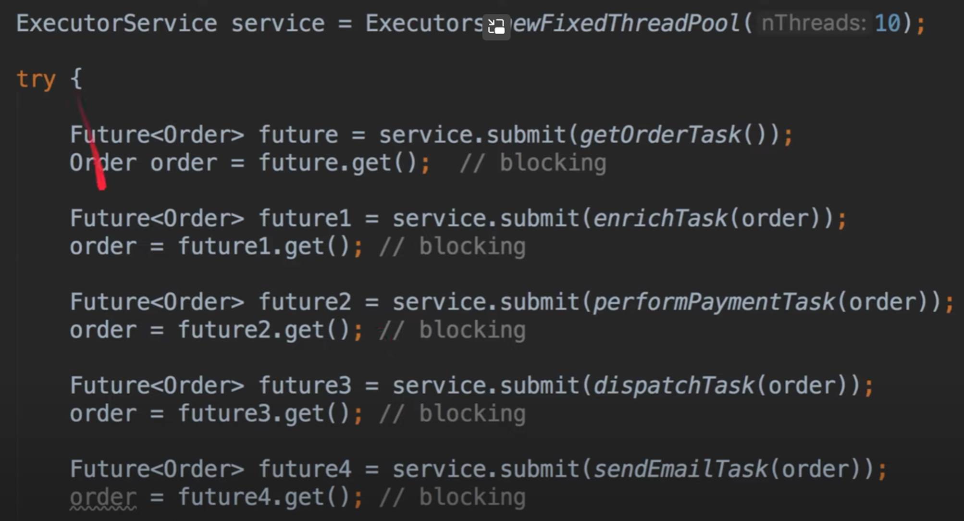964x521 pixels.
Task: Click the blocking comment after future4.get()
Action: pyautogui.click(x=452, y=497)
